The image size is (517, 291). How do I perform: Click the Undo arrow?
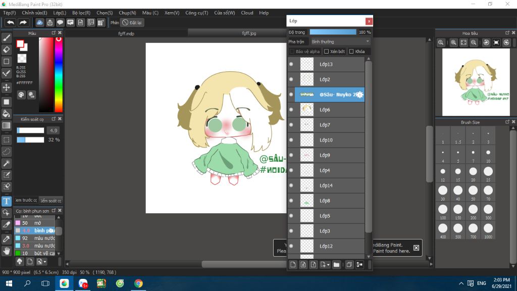[10, 22]
